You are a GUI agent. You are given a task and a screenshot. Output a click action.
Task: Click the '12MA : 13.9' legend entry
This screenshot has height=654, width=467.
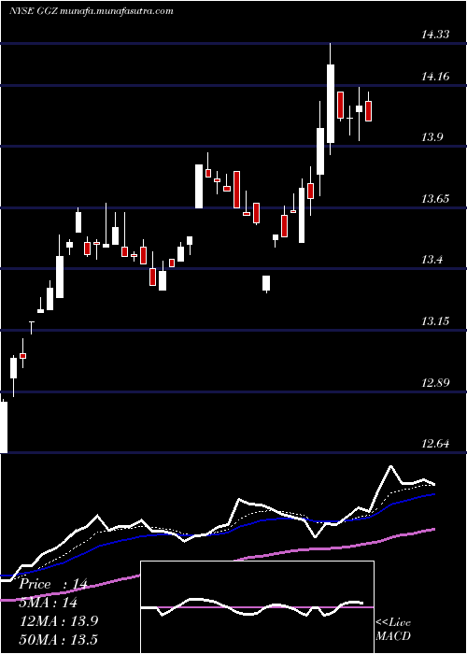58,620
